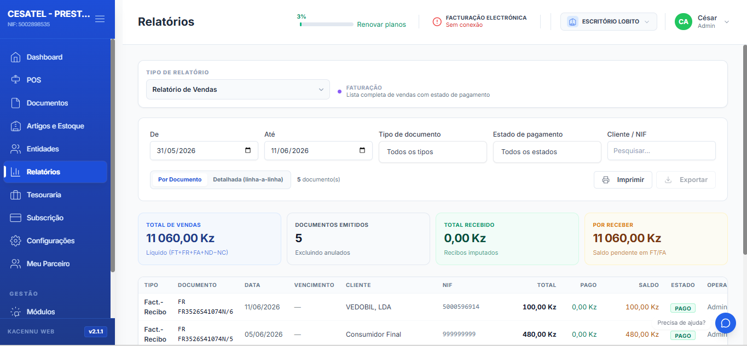The height and width of the screenshot is (346, 747).
Task: Click the Total de Vendas summary card
Action: [210, 239]
